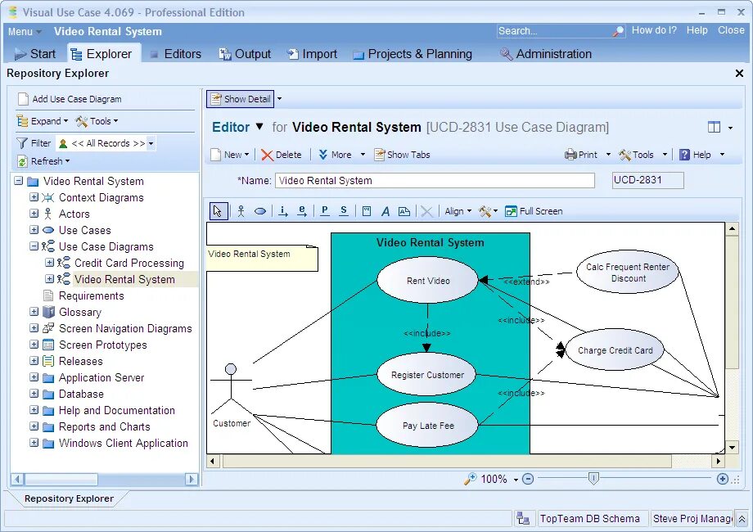Select the system boundary box tool

(367, 211)
